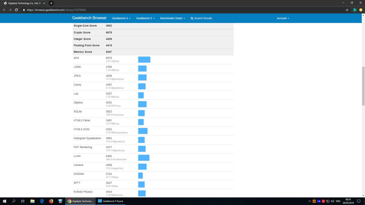Bookmark this page with the star icon
This screenshot has width=365, height=205.
pos(347,10)
